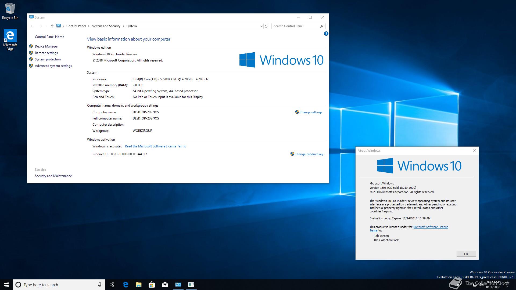Click Windows 10 Pro Insider Preview edition text
The height and width of the screenshot is (290, 516).
pyautogui.click(x=115, y=54)
